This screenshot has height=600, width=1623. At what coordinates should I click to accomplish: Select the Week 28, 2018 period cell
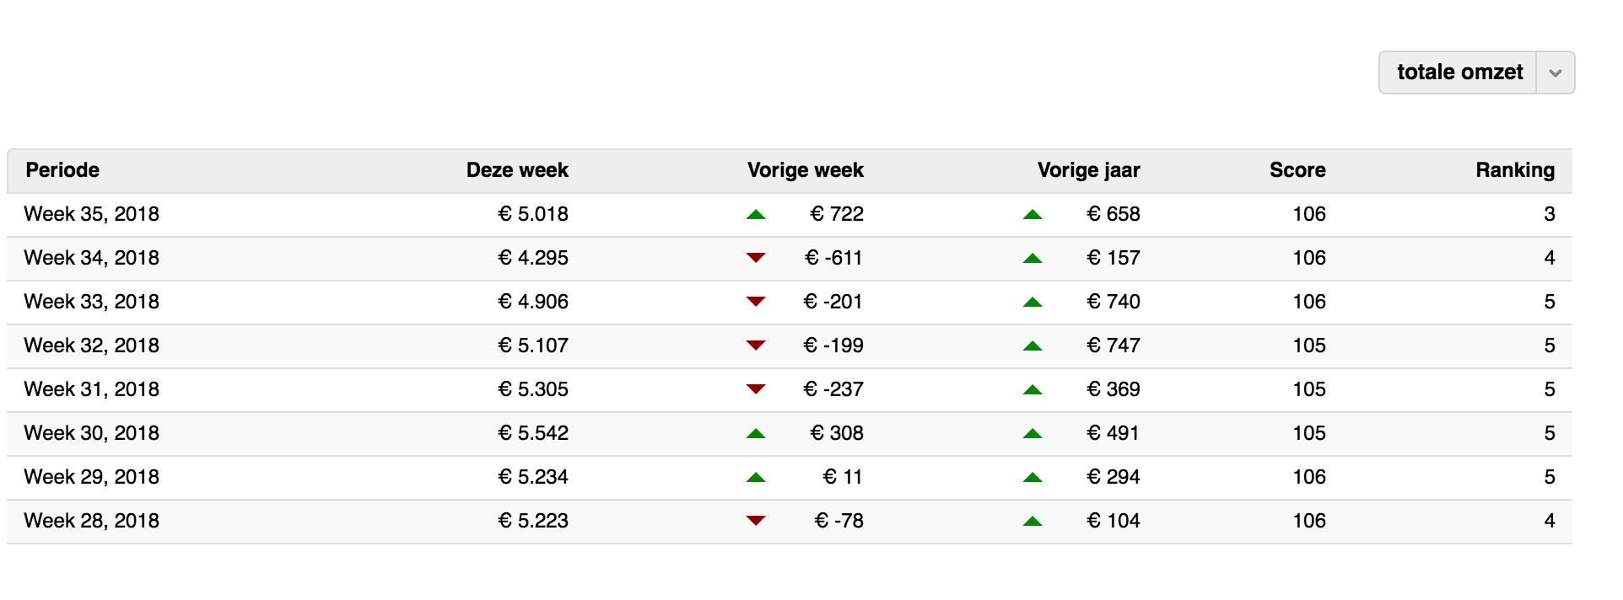(x=92, y=521)
